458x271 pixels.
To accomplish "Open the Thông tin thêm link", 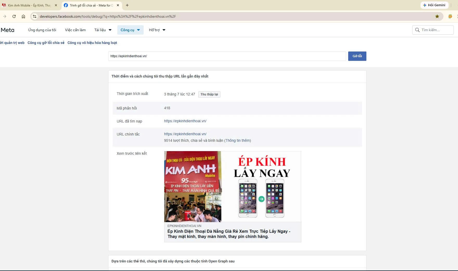I will pos(238,140).
